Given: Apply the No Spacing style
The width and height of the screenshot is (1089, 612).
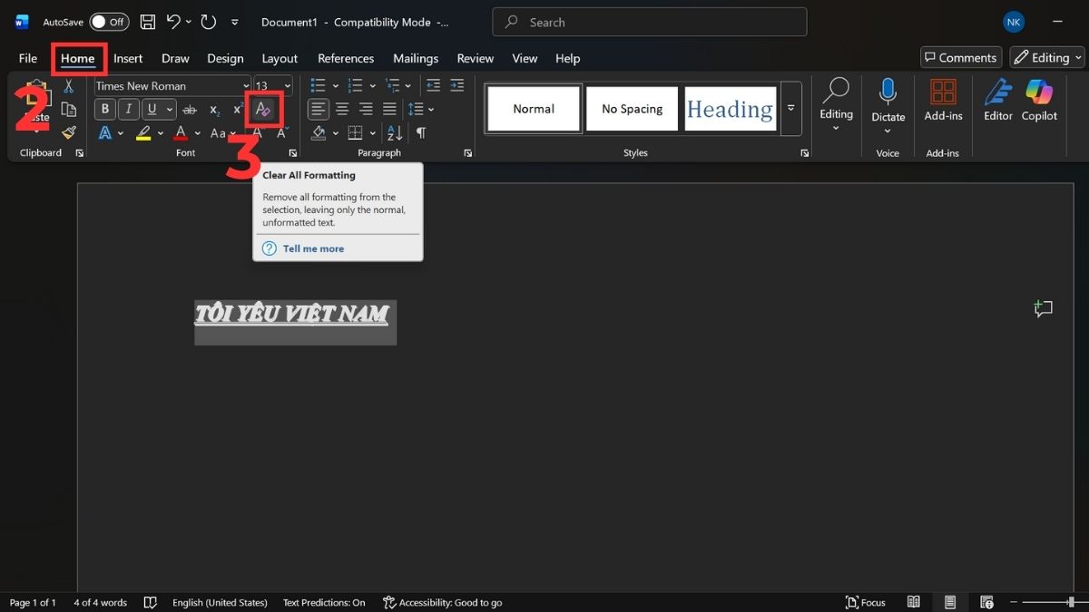Looking at the screenshot, I should tap(632, 108).
